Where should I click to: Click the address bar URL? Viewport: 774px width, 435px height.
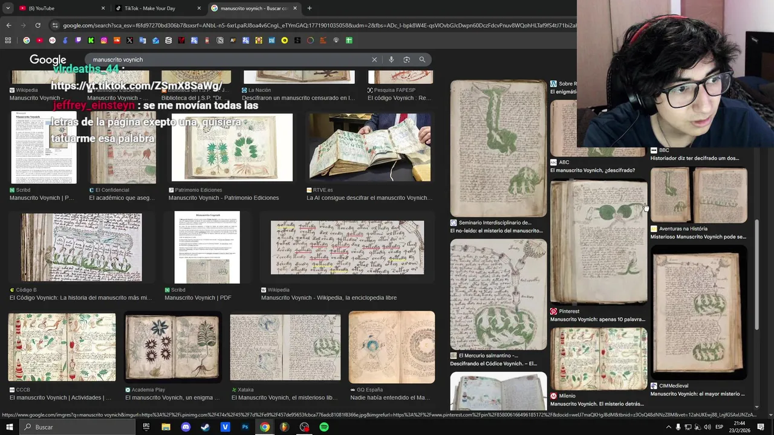click(319, 25)
